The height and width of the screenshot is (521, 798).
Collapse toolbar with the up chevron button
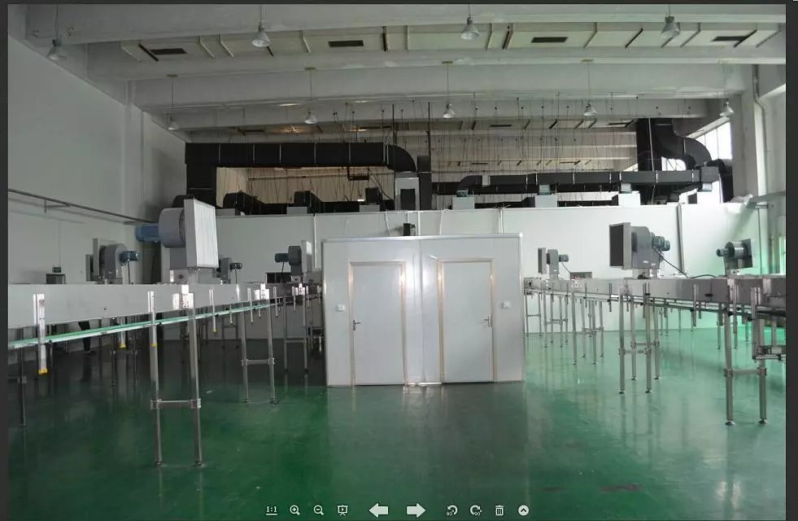coord(523,510)
